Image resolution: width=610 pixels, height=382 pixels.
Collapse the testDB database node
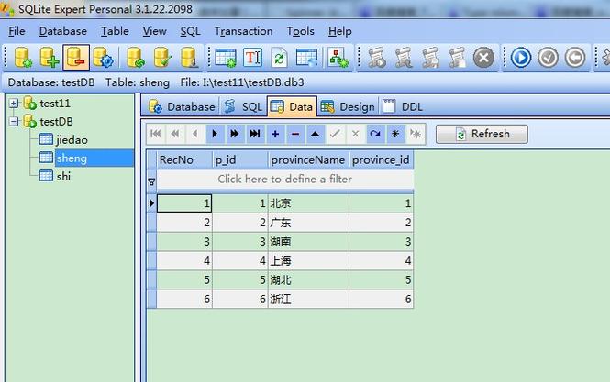click(14, 122)
